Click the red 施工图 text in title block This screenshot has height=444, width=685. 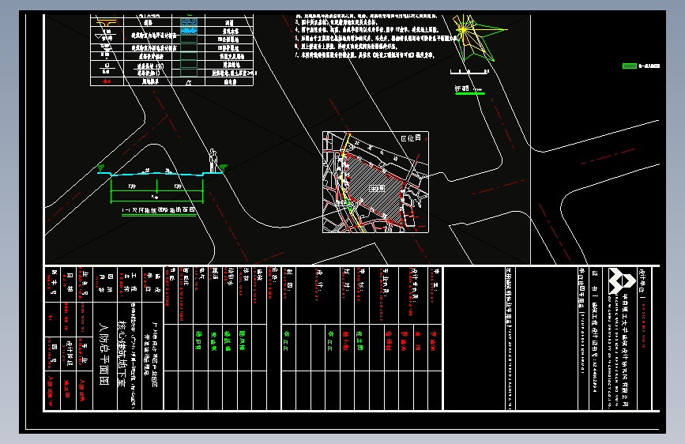[67, 389]
